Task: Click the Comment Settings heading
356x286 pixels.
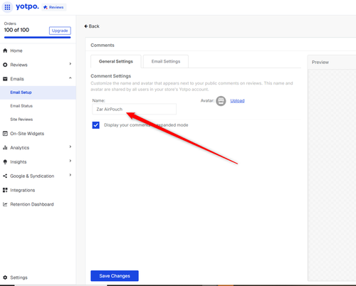Action: pyautogui.click(x=111, y=76)
